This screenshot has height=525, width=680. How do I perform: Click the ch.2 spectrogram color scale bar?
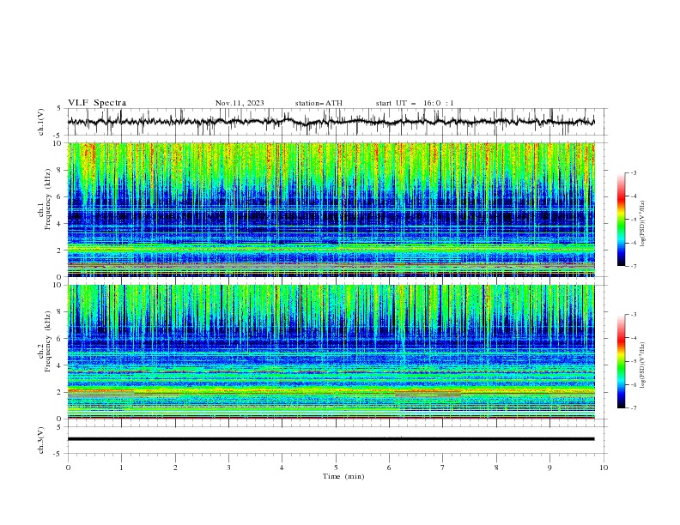pos(621,361)
